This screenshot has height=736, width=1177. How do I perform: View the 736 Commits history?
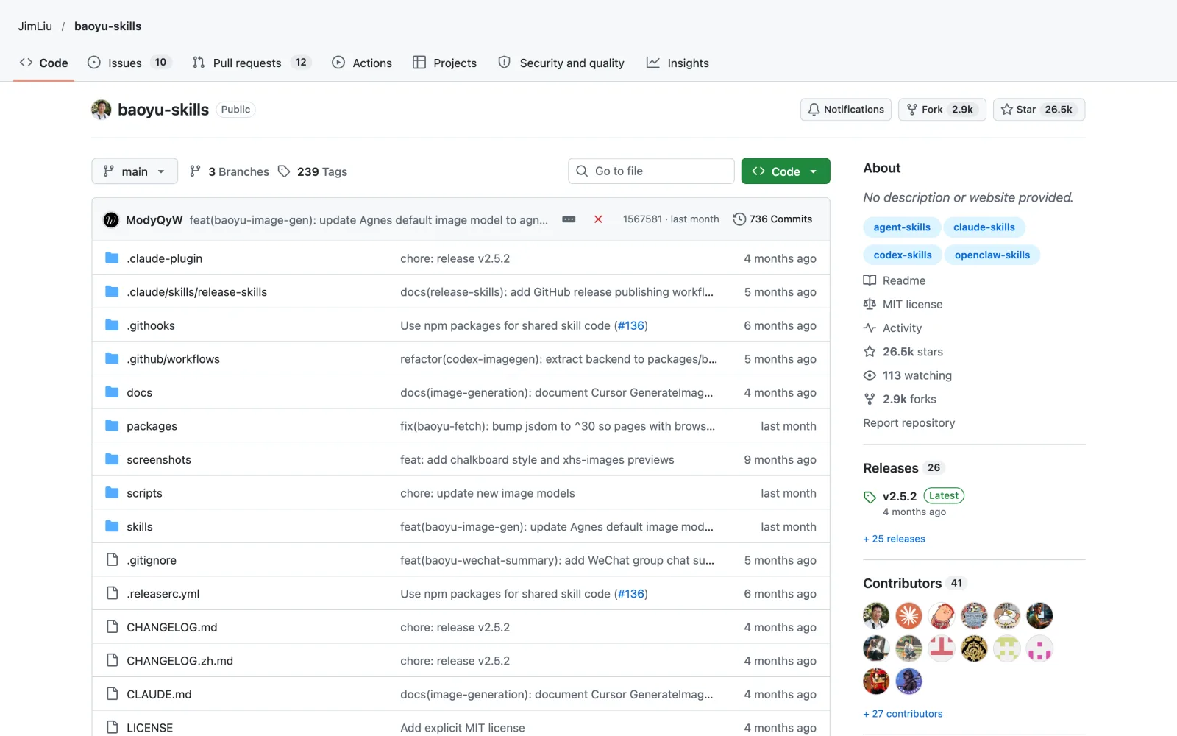(773, 219)
